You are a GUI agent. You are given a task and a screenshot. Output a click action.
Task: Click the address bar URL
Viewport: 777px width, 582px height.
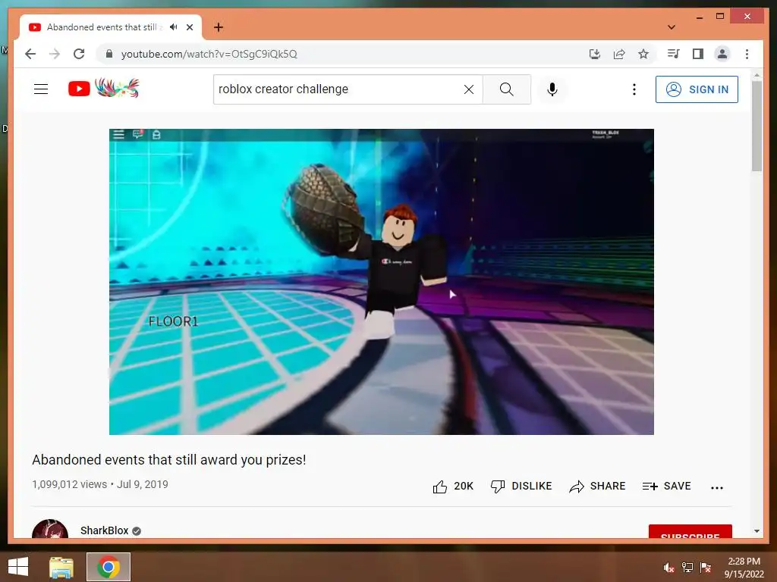(x=209, y=54)
